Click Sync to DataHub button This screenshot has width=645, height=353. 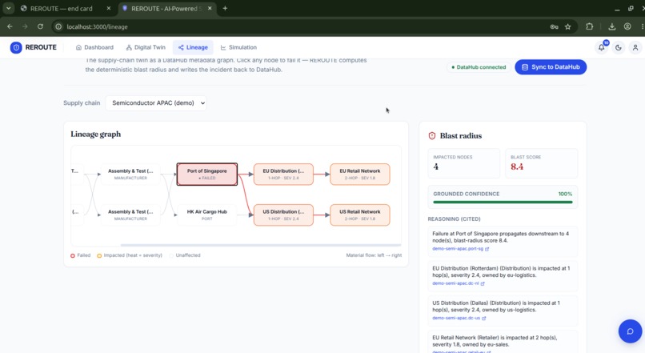pos(551,67)
